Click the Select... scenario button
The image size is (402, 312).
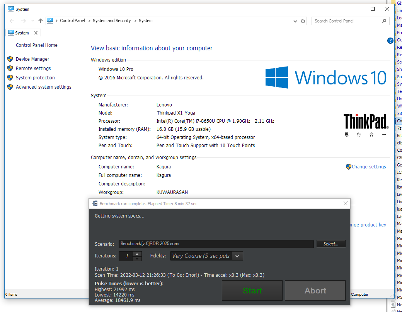(331, 244)
